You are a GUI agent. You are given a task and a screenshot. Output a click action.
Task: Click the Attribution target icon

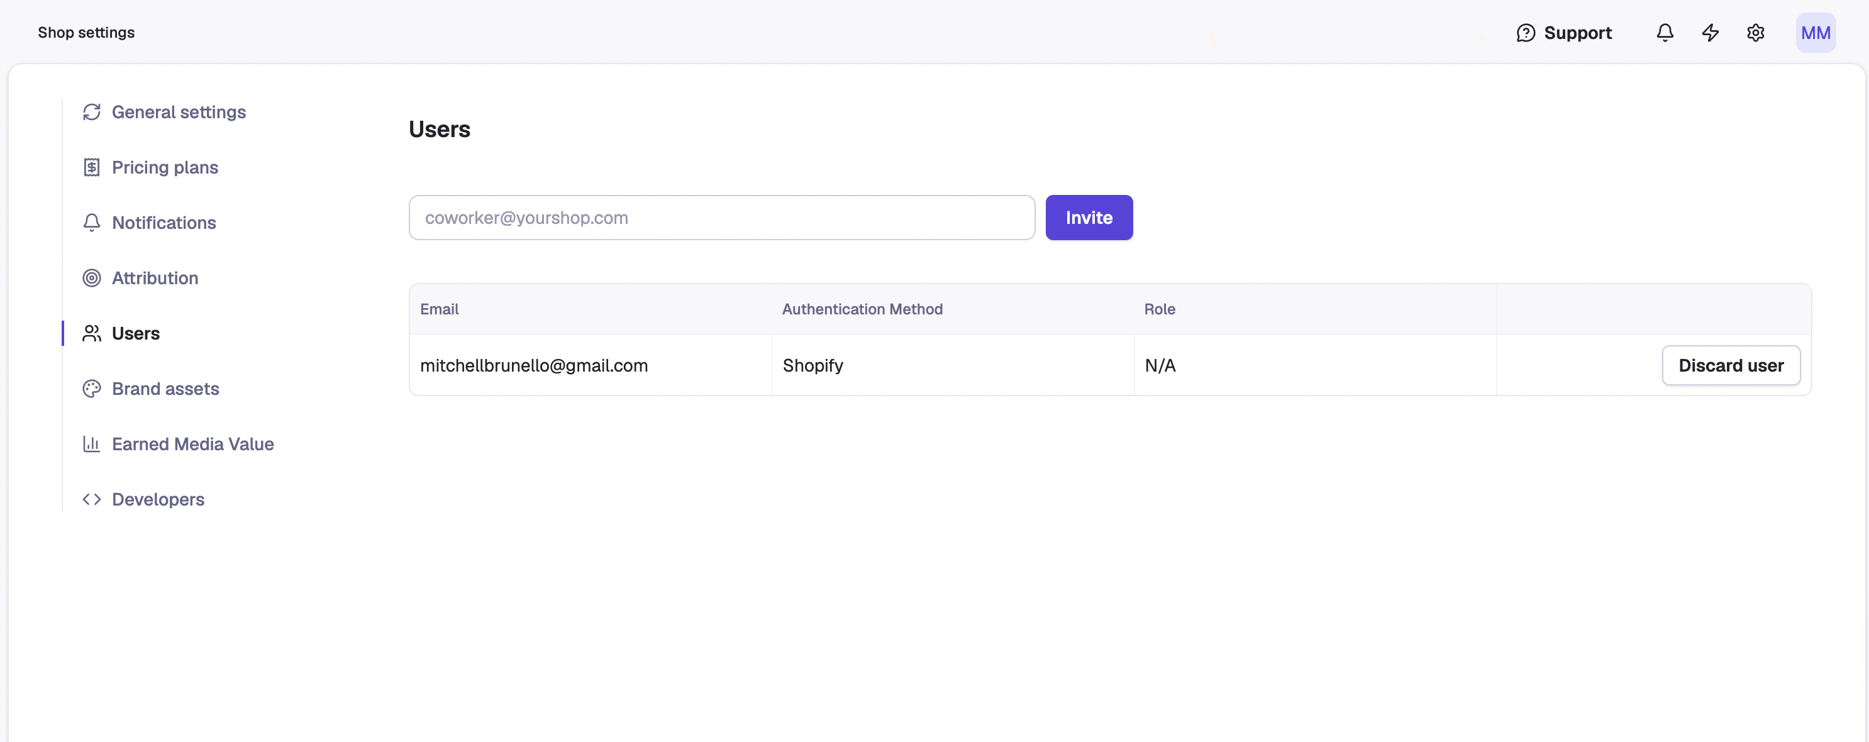[x=91, y=278]
